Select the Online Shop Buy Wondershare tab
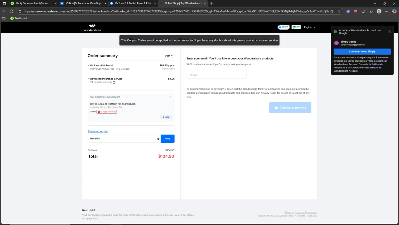This screenshot has height=225, width=399. pyautogui.click(x=183, y=3)
